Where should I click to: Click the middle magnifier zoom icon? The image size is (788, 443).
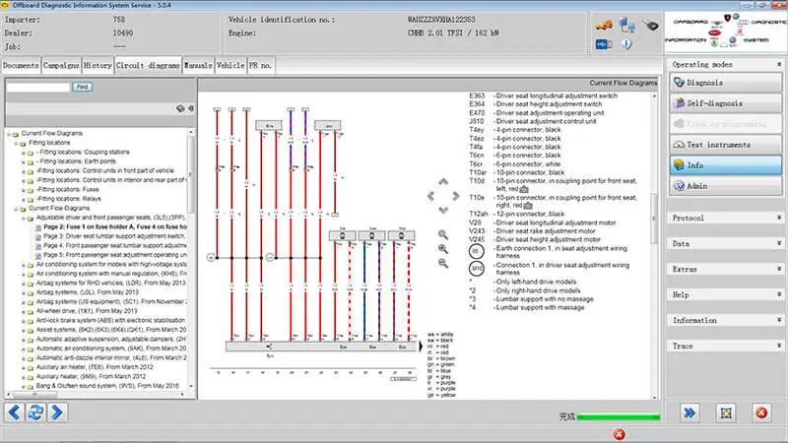point(442,249)
